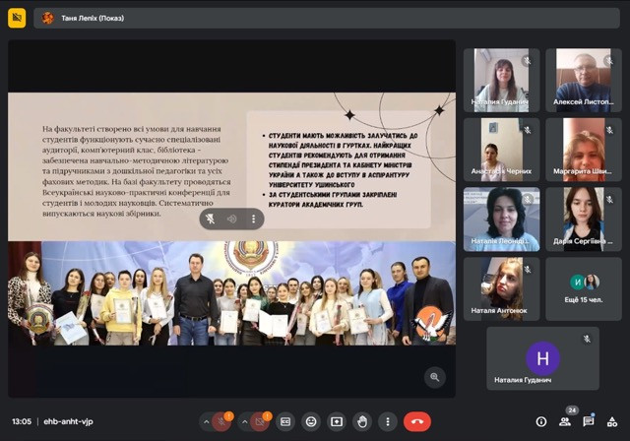Click the 13:05 clock text

22,421
